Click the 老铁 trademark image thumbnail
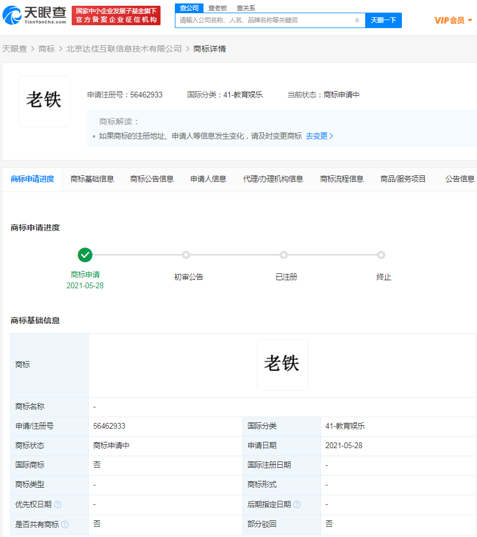477x537 pixels. pyautogui.click(x=44, y=101)
